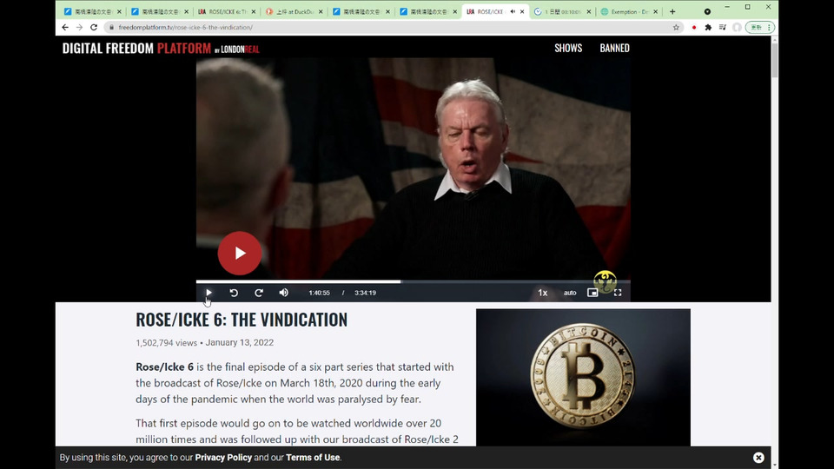Play the video from the control bar
The width and height of the screenshot is (834, 469).
(208, 293)
